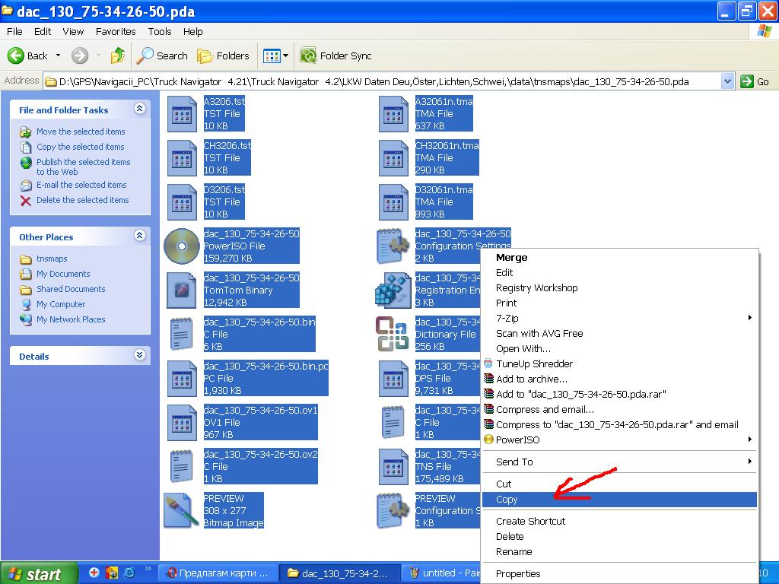Open the Favorites menu in menu bar

point(116,32)
